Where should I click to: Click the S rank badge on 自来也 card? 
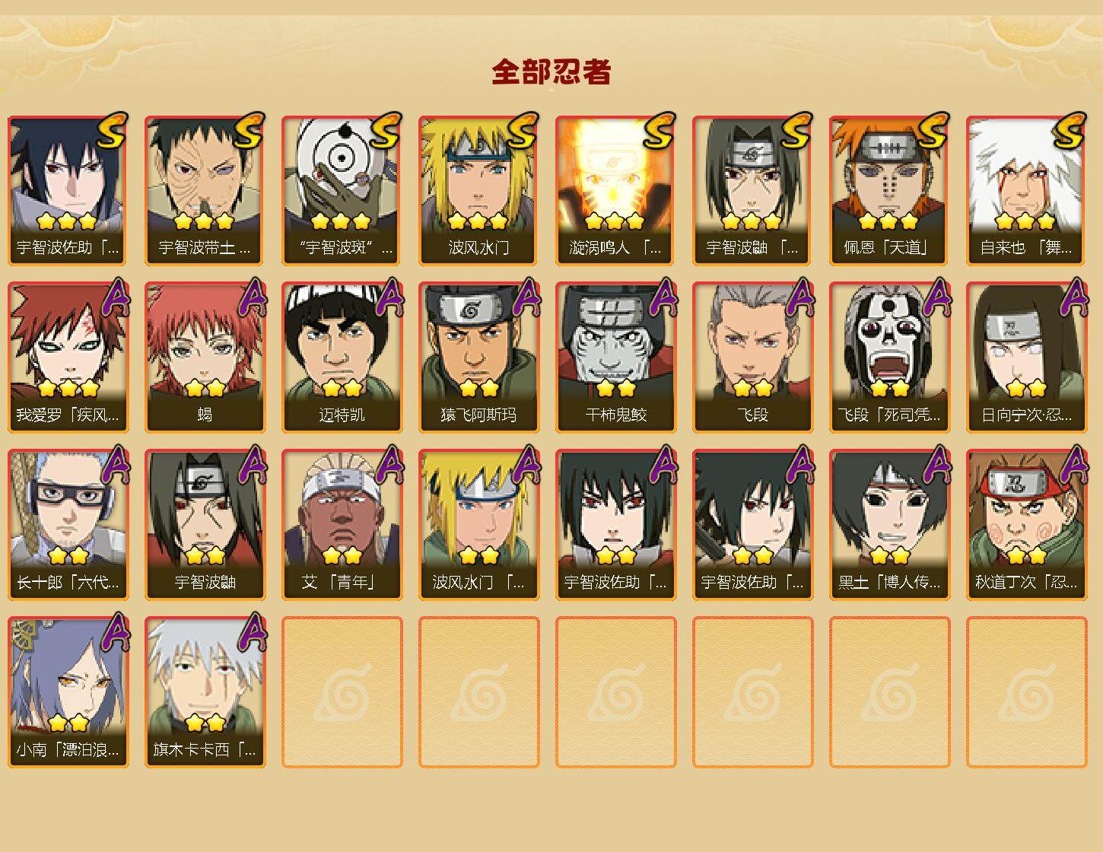(1070, 131)
